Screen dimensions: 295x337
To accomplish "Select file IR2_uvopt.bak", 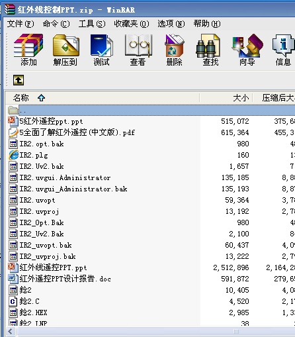I will pyautogui.click(x=46, y=245).
